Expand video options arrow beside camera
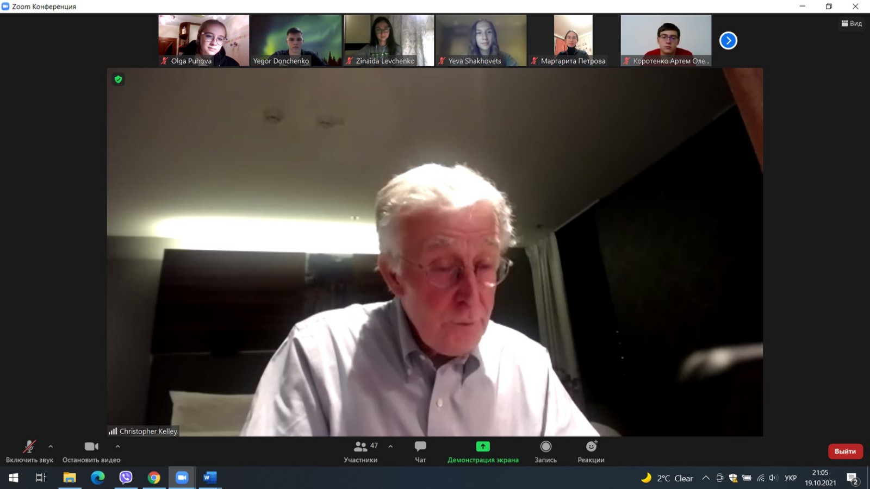 (117, 447)
